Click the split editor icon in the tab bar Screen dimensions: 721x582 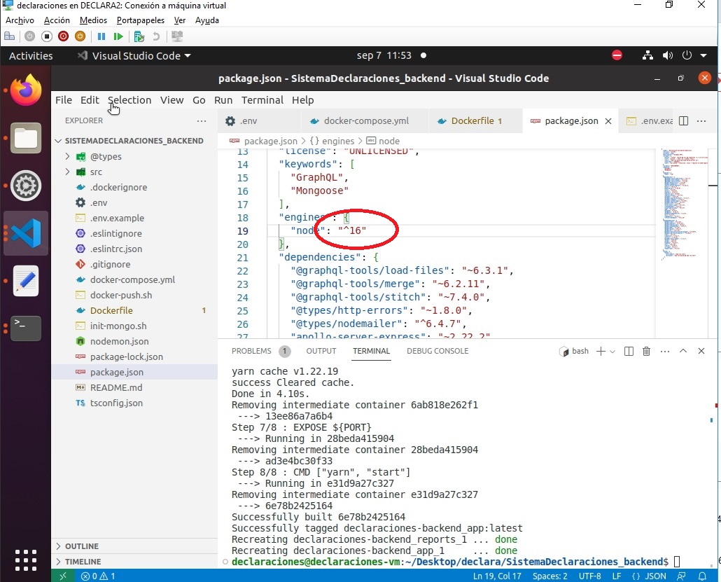point(684,121)
